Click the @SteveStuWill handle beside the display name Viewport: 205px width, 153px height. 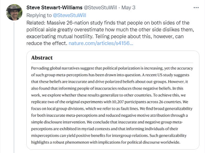click(103, 7)
